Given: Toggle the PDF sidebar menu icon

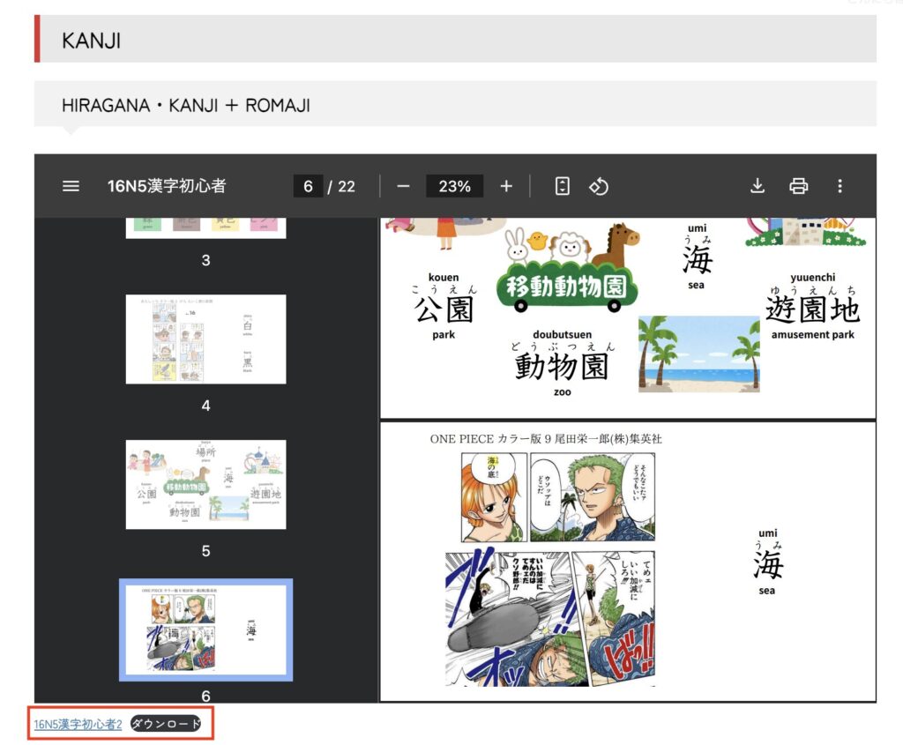Looking at the screenshot, I should 71,186.
